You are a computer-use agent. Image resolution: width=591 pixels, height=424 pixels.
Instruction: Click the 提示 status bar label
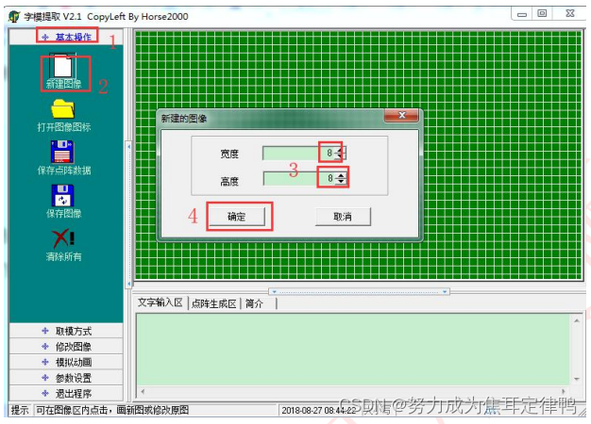[x=20, y=410]
